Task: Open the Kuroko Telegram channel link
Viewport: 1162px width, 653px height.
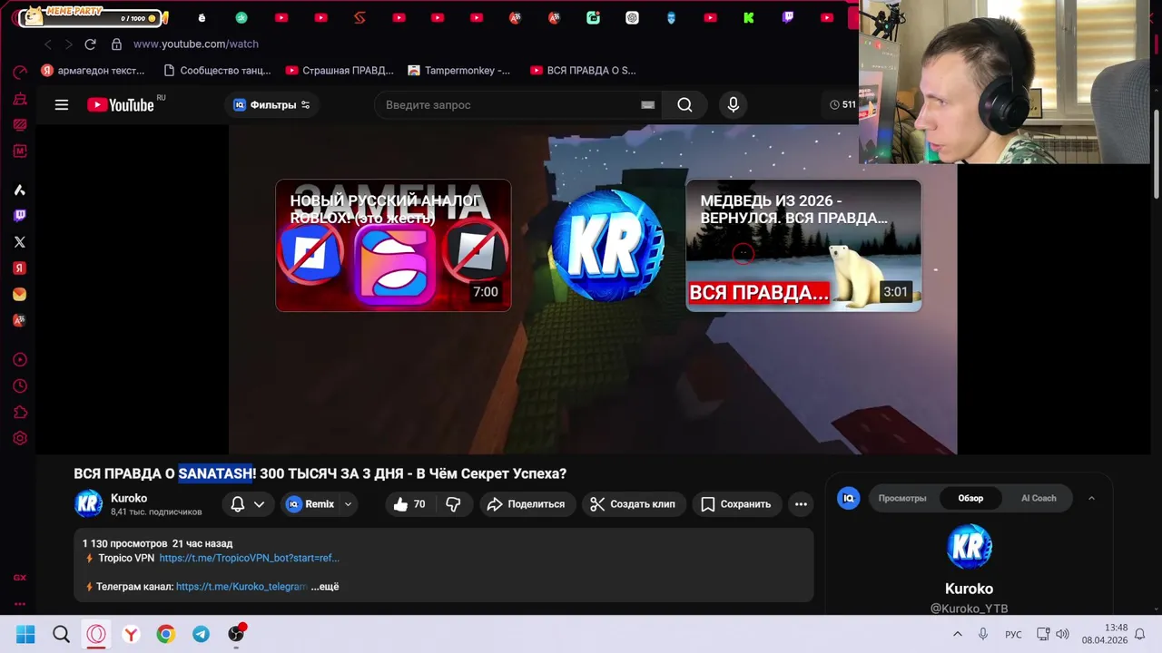Action: tap(241, 587)
